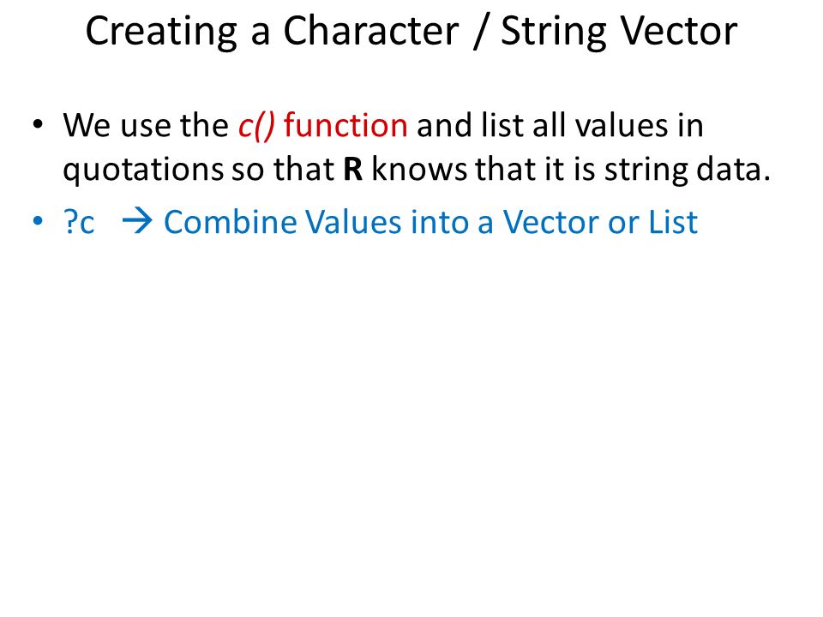Click the blue right-arrow symbol

tap(137, 221)
